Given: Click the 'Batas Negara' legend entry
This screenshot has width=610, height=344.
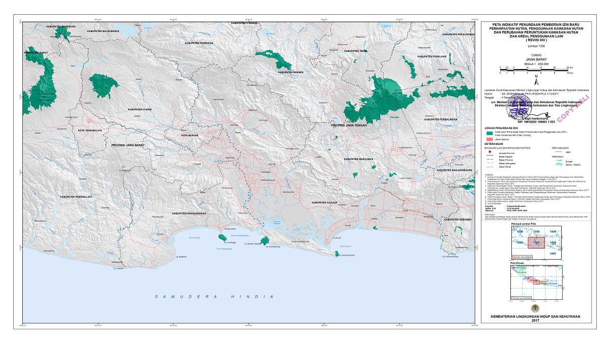Looking at the screenshot, I should point(506,157).
